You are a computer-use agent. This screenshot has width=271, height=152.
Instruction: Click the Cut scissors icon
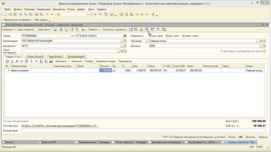pos(21,14)
